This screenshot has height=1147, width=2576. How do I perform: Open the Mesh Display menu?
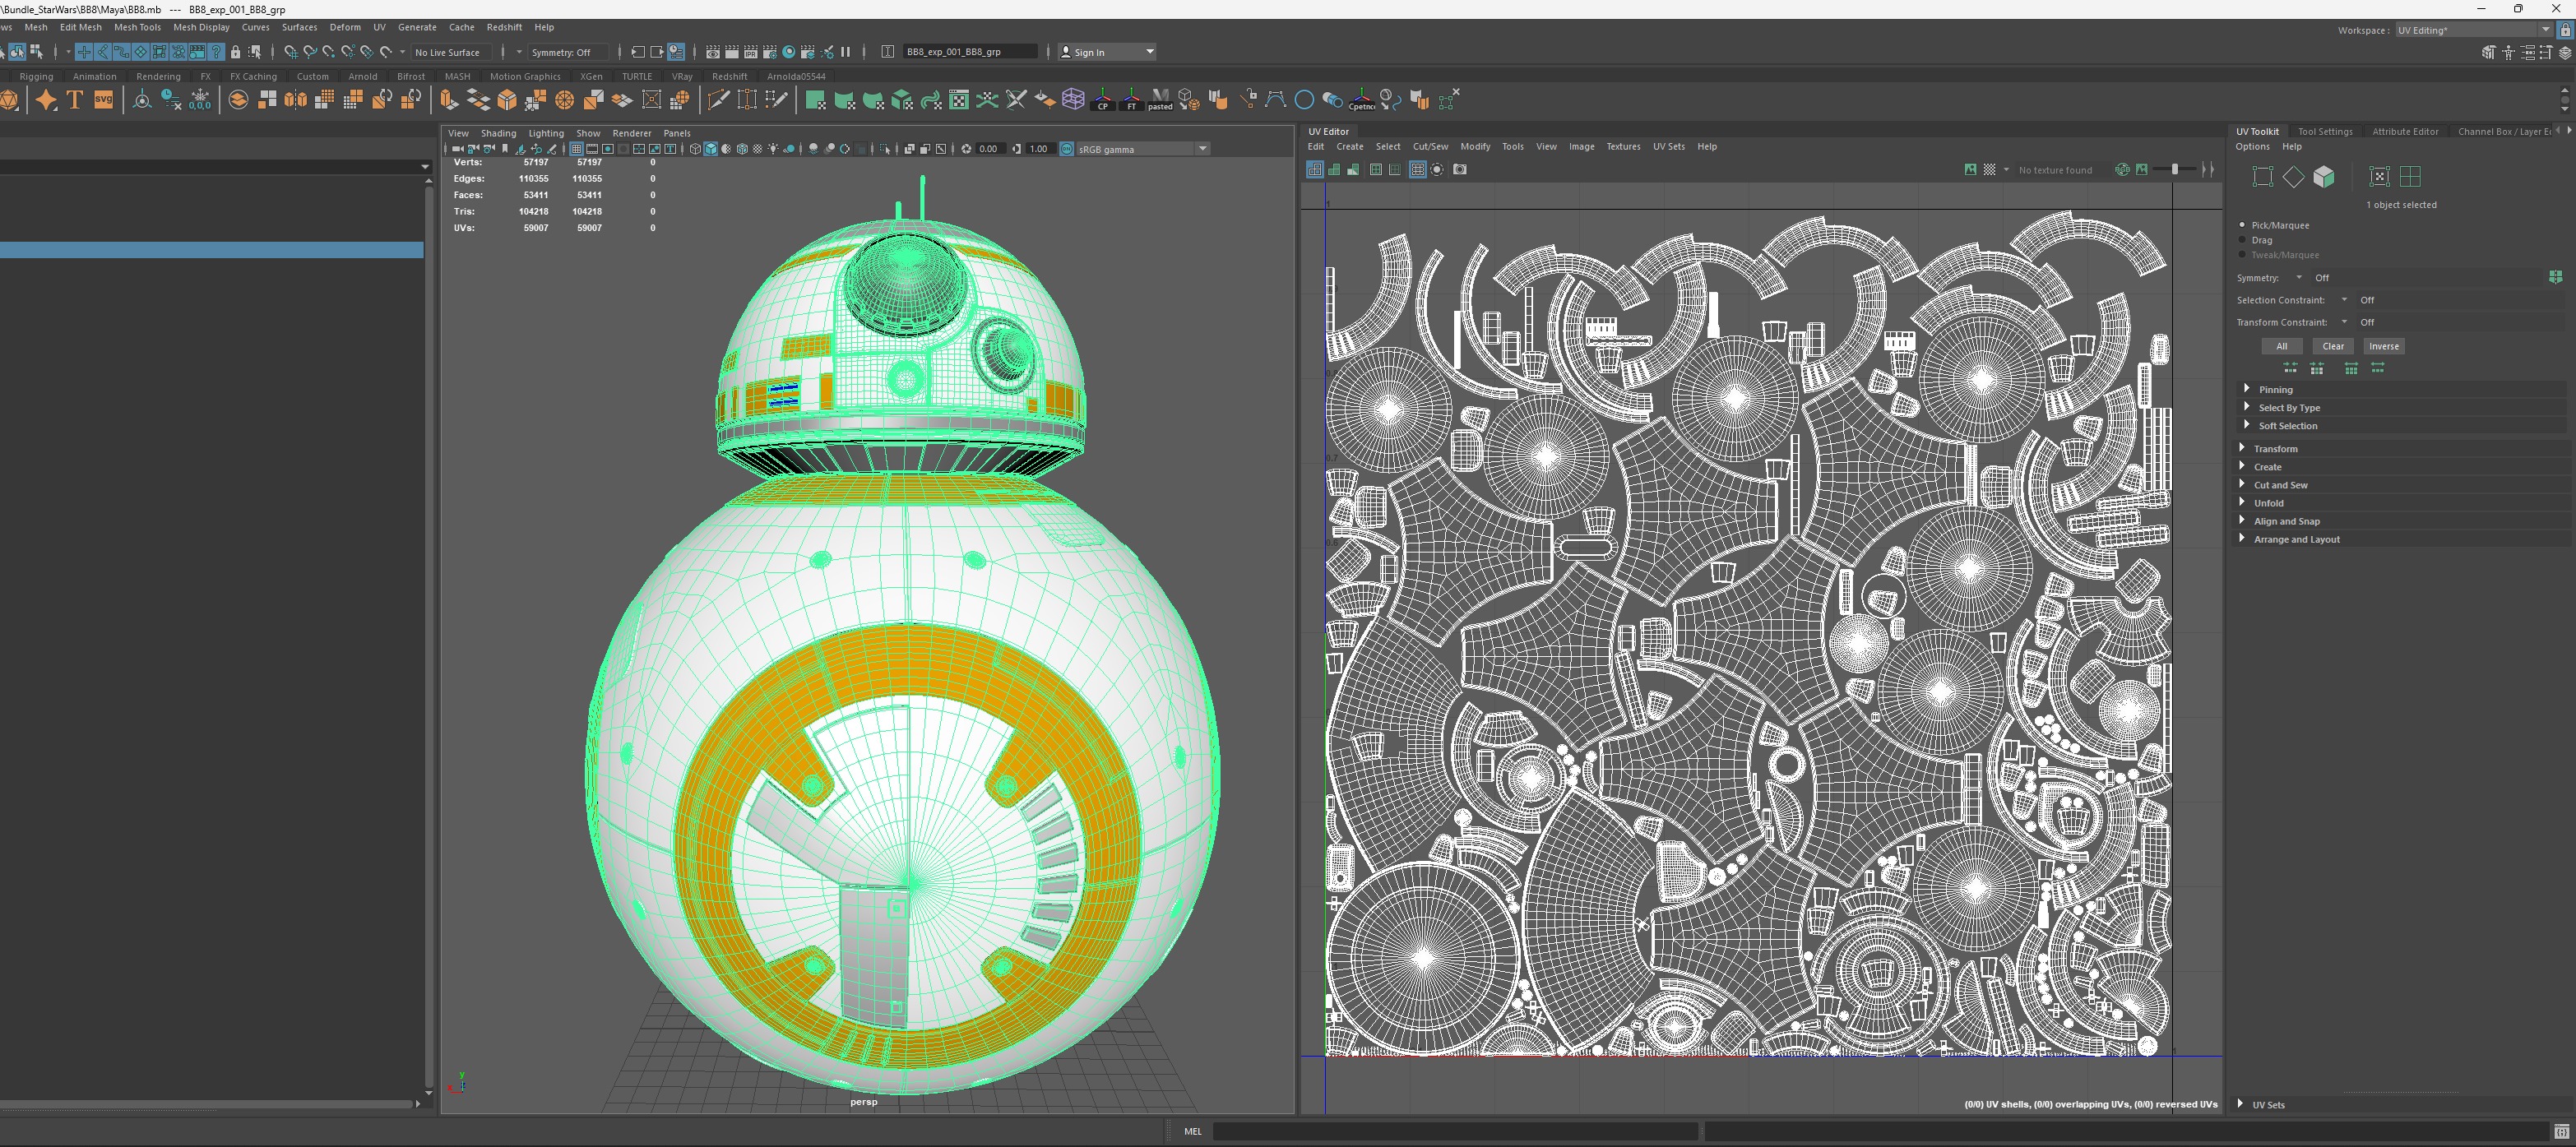click(201, 27)
